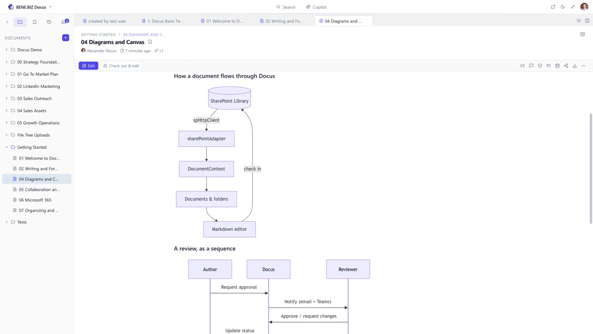
Task: Click the DocumentContext diagram node
Action: coord(206,169)
